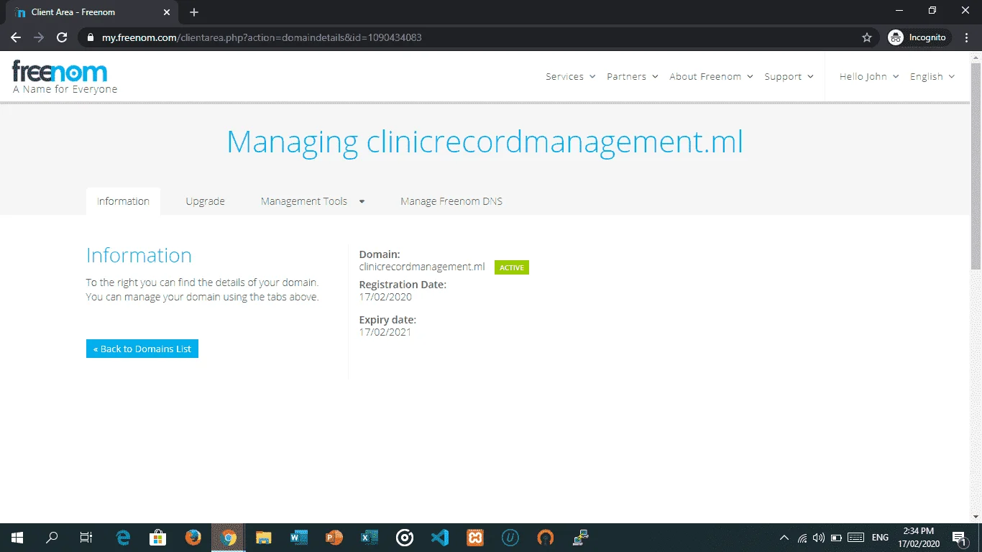Expand the Partners menu

[633, 76]
